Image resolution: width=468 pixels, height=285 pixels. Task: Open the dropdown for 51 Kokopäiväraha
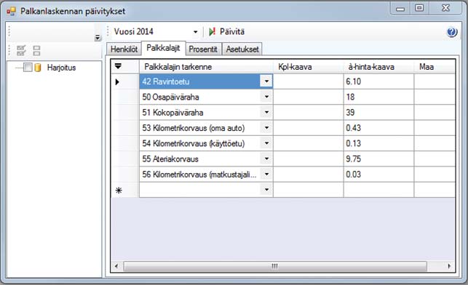point(266,112)
